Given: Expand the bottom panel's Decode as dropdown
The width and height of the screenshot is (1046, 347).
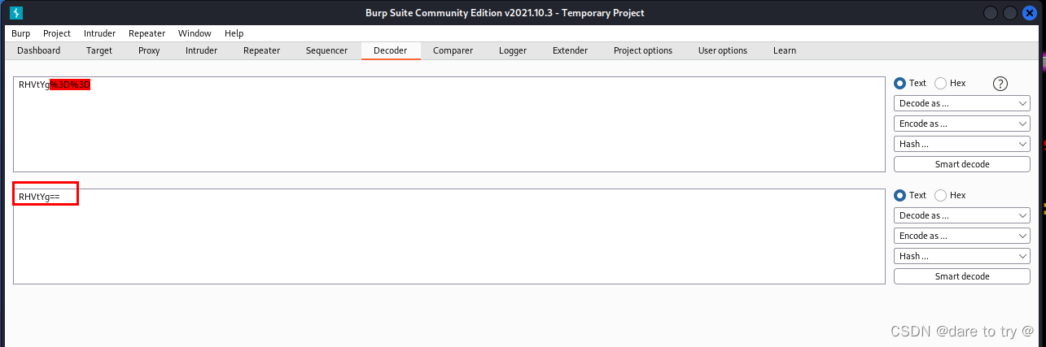Looking at the screenshot, I should (x=962, y=215).
